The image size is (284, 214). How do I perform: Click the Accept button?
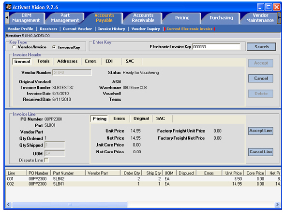[261, 63]
